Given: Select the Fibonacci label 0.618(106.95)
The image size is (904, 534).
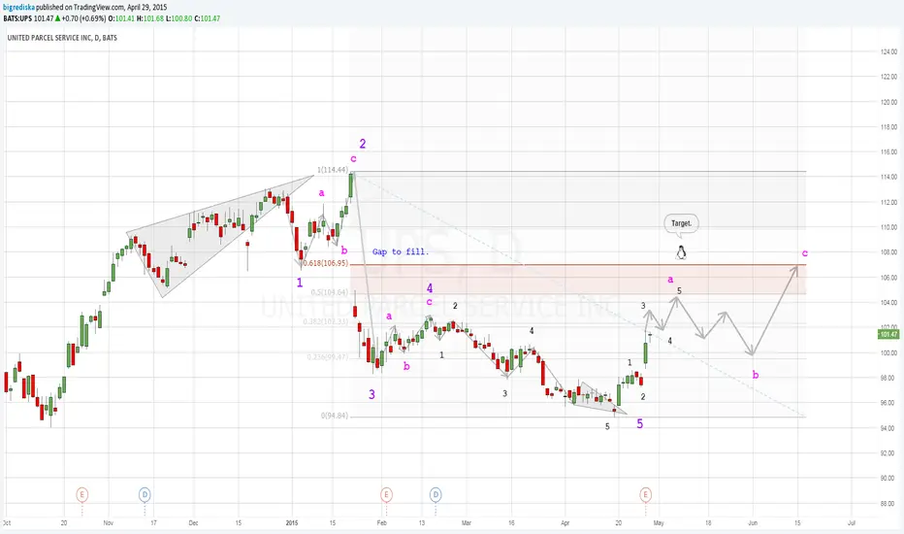Looking at the screenshot, I should coord(325,263).
